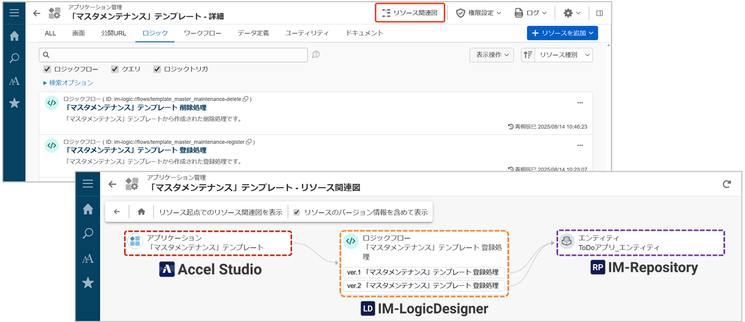Open more options for 削除処理 logic flow

(580, 103)
